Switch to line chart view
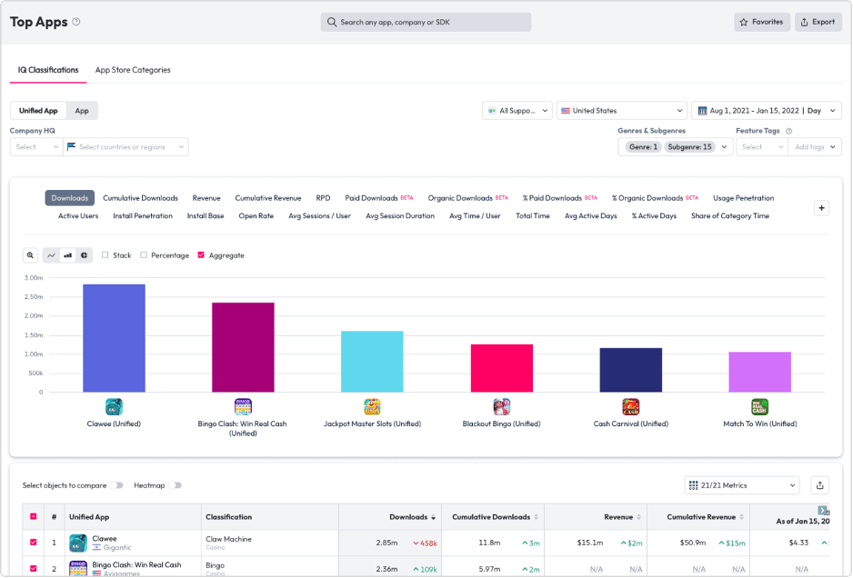The image size is (853, 578). pyautogui.click(x=51, y=255)
